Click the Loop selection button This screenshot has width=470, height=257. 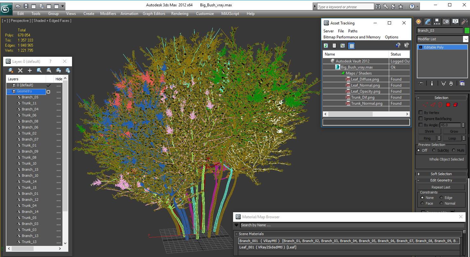point(452,138)
